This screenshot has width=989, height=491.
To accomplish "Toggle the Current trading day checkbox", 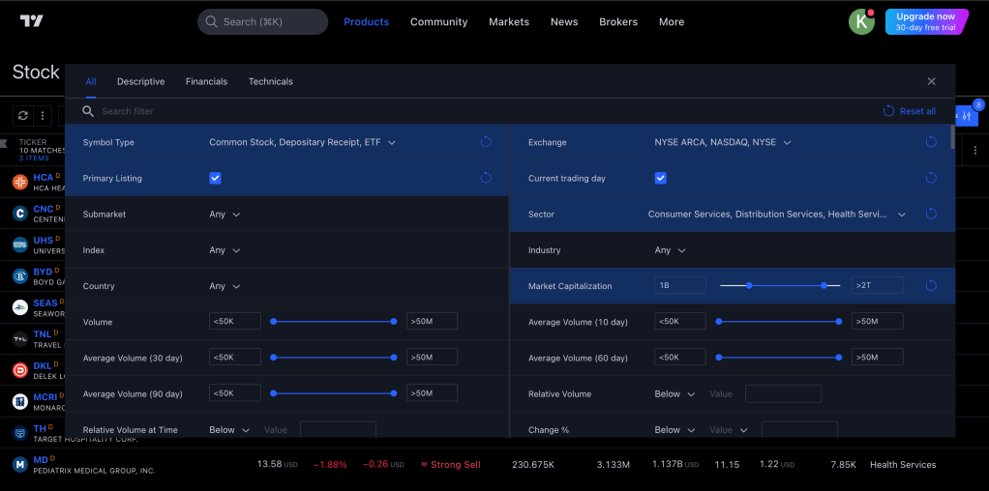I will [x=660, y=178].
